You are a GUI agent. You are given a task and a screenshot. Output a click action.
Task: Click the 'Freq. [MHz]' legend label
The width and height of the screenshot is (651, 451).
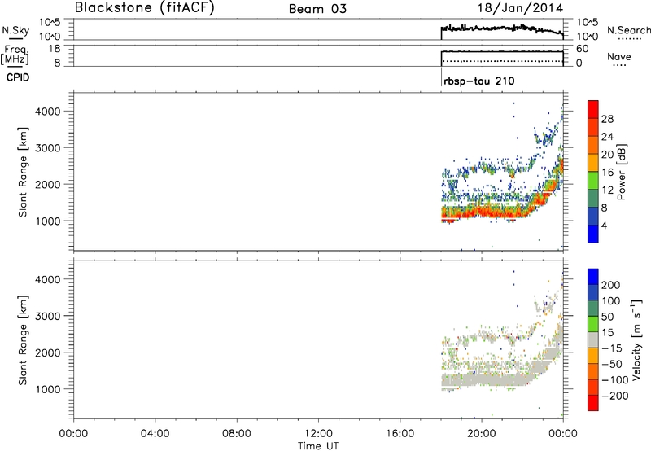click(15, 55)
